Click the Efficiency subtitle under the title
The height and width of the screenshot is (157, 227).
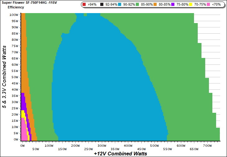pos(16,7)
